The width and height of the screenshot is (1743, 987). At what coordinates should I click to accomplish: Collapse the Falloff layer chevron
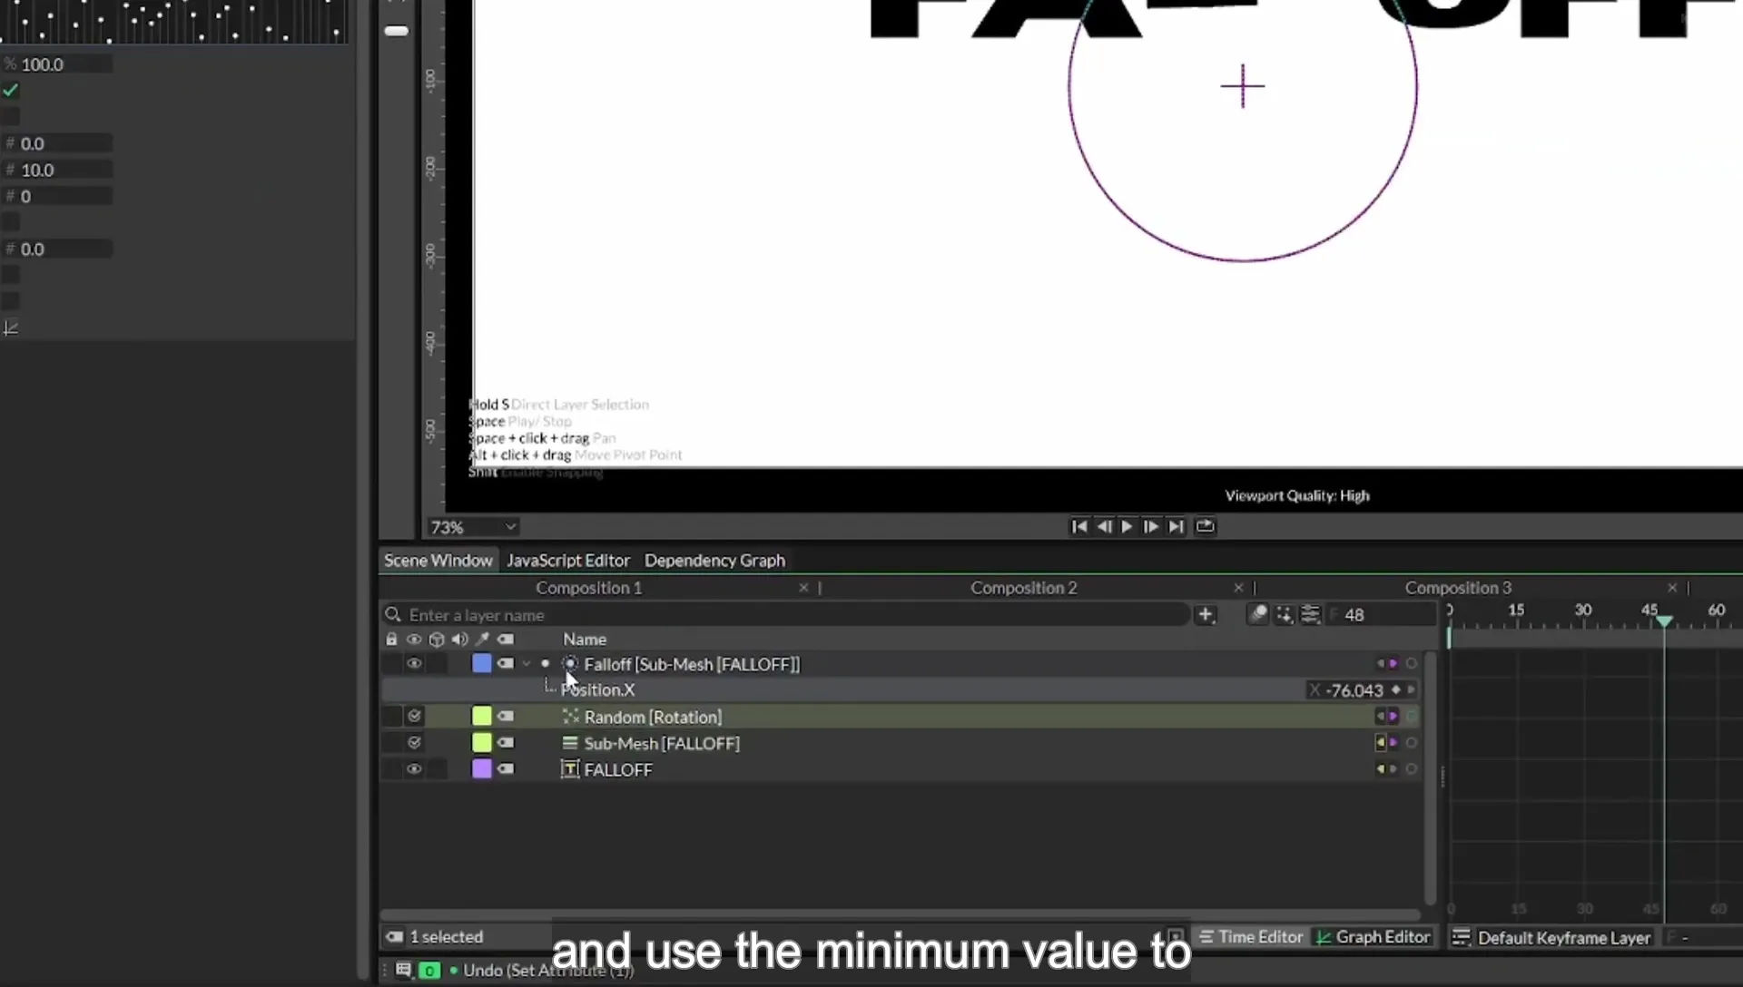pyautogui.click(x=526, y=664)
